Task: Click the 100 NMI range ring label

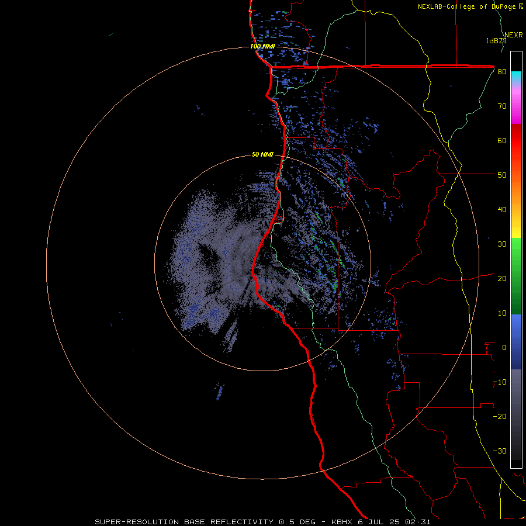Action: [262, 46]
